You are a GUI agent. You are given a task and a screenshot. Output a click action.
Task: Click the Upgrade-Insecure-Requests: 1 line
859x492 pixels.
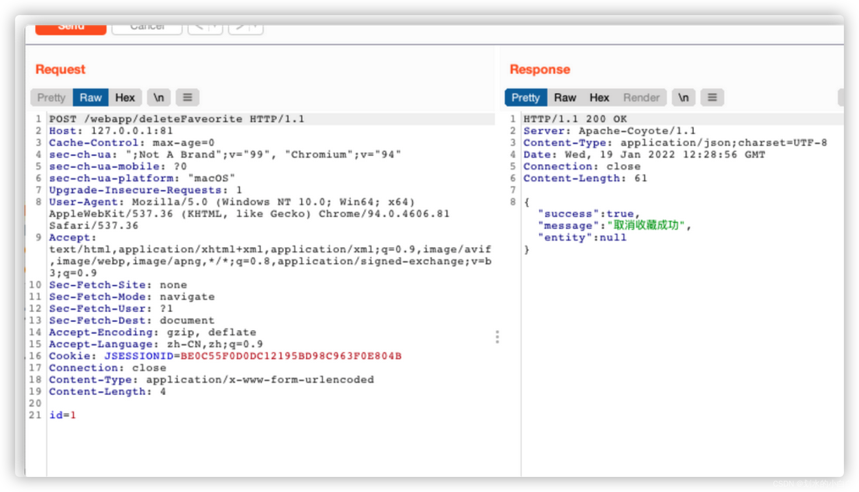click(x=146, y=190)
